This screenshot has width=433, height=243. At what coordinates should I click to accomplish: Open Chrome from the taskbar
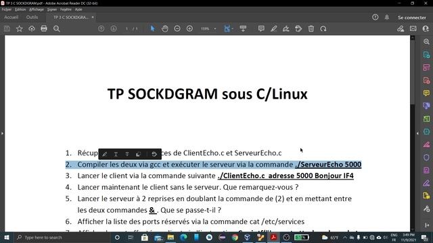click(235, 238)
